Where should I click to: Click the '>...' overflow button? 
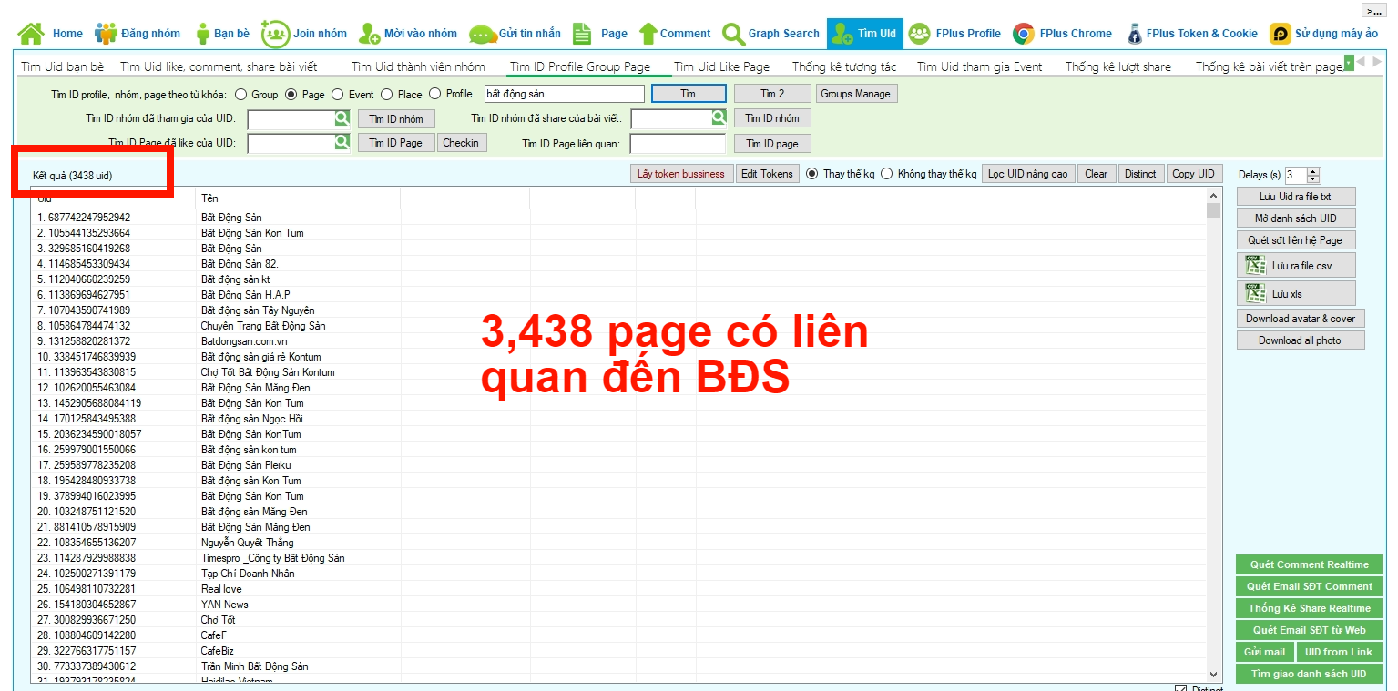click(1373, 11)
